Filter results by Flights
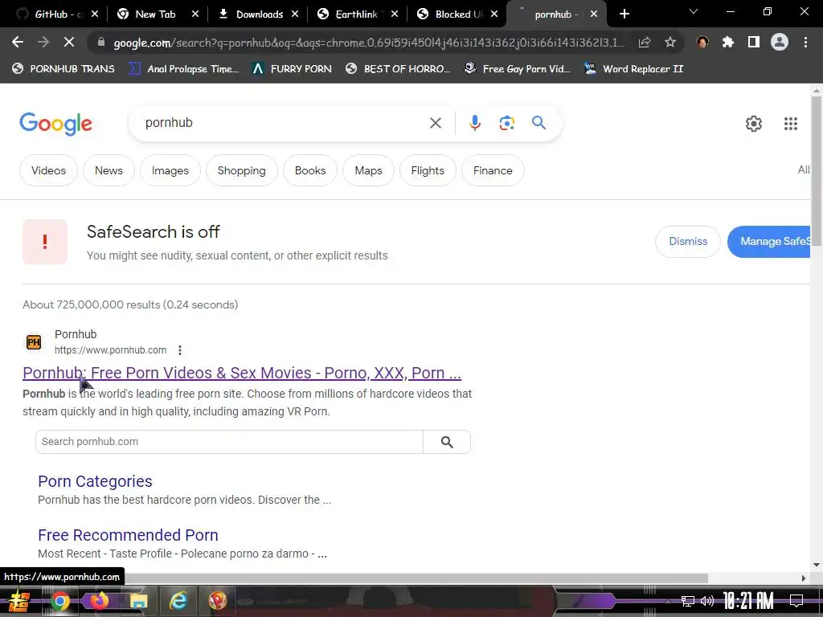Viewport: 823px width, 617px height. 428,170
